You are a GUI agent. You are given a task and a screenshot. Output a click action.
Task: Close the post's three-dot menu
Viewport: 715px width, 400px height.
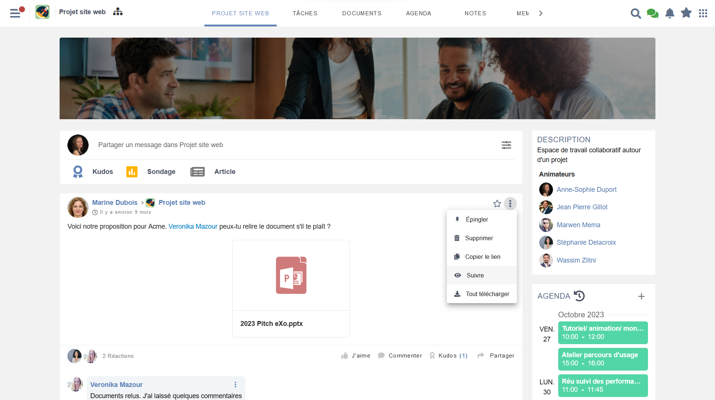click(510, 204)
